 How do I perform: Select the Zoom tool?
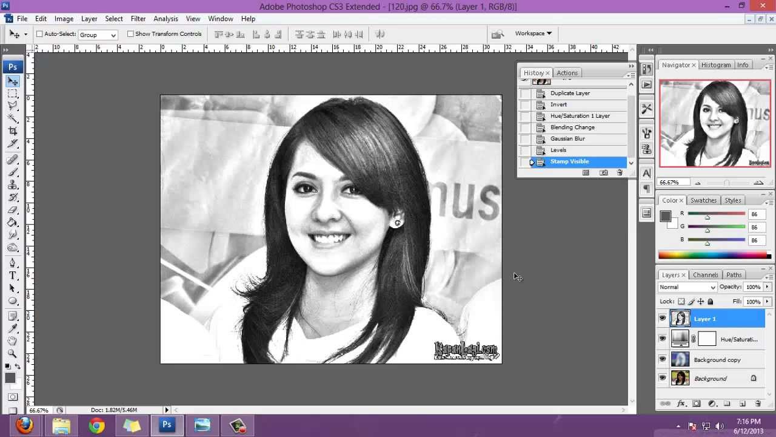[x=13, y=353]
